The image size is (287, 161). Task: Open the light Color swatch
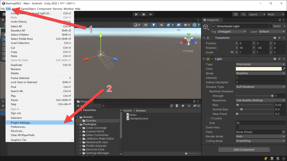(x=259, y=69)
